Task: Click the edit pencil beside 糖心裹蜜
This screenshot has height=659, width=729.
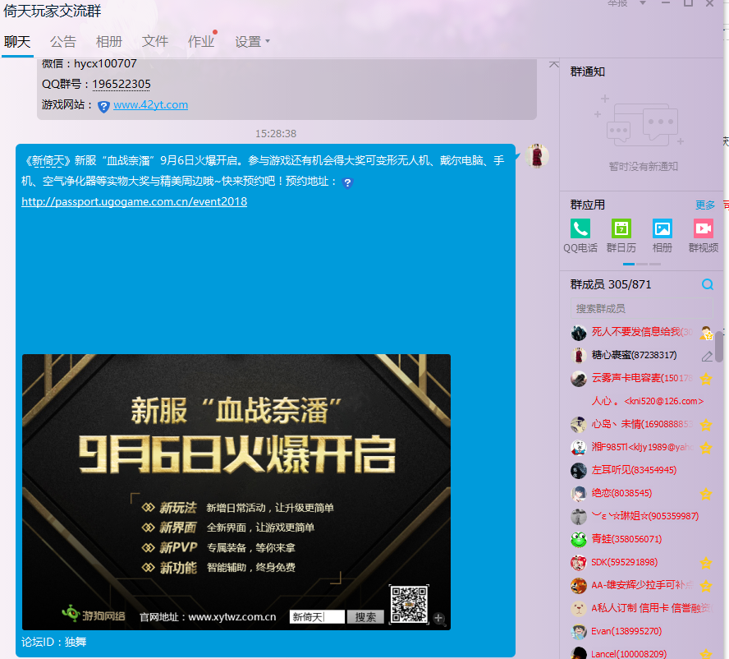Action: (x=707, y=357)
